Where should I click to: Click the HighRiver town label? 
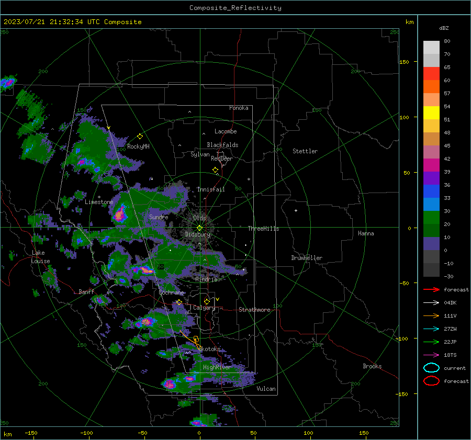pyautogui.click(x=217, y=367)
